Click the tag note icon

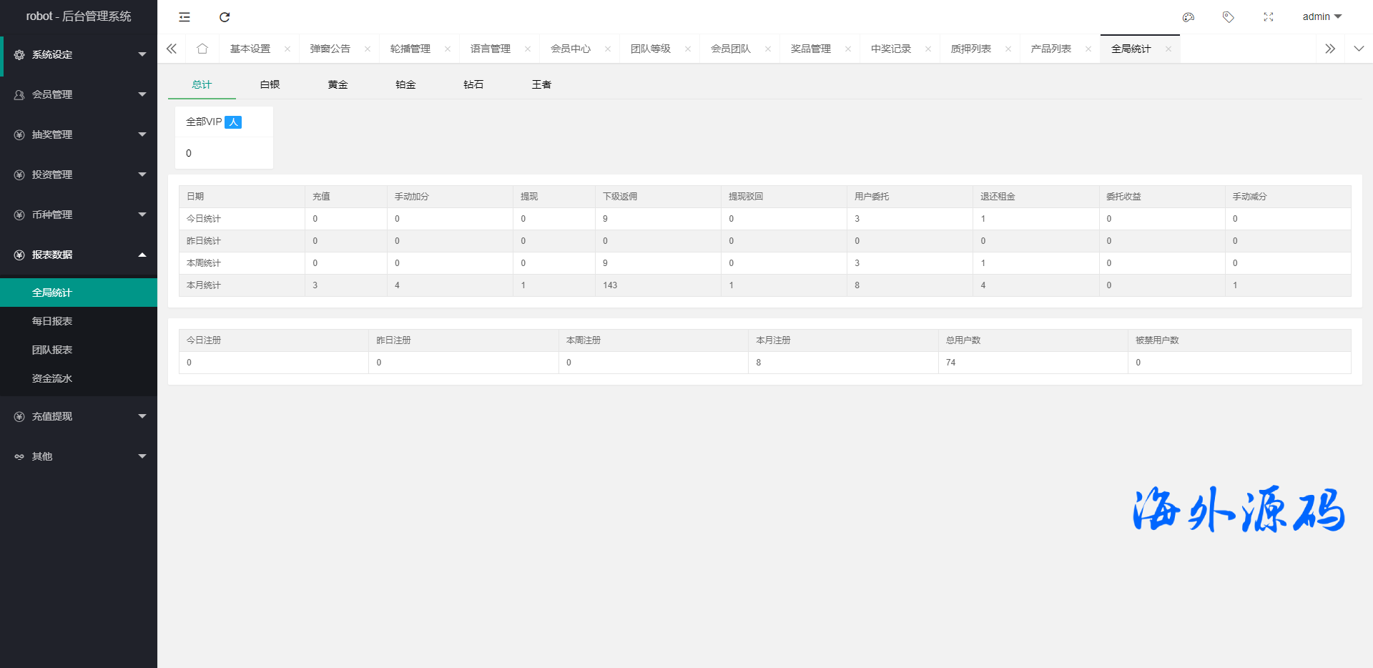[1229, 17]
